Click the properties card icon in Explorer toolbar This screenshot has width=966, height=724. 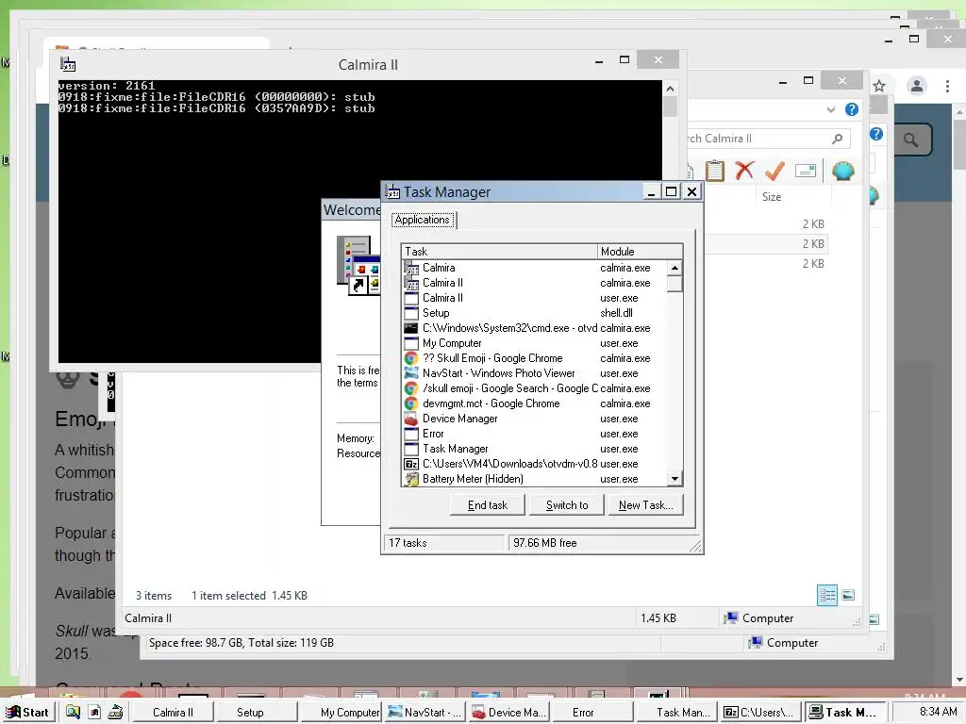pyautogui.click(x=806, y=171)
